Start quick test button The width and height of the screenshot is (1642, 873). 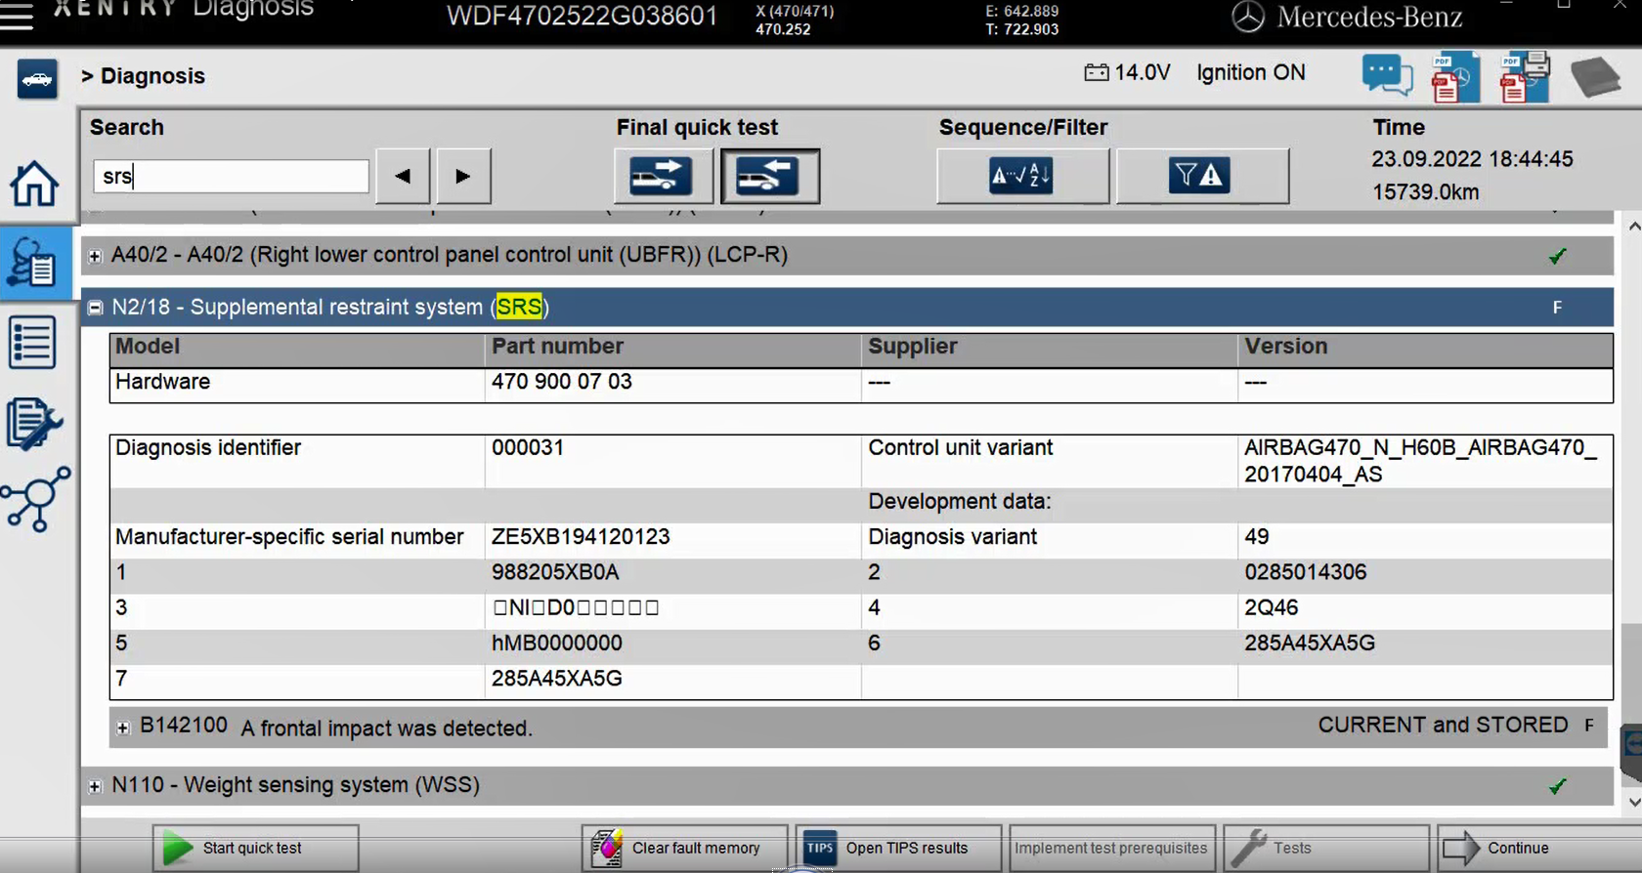coord(255,848)
